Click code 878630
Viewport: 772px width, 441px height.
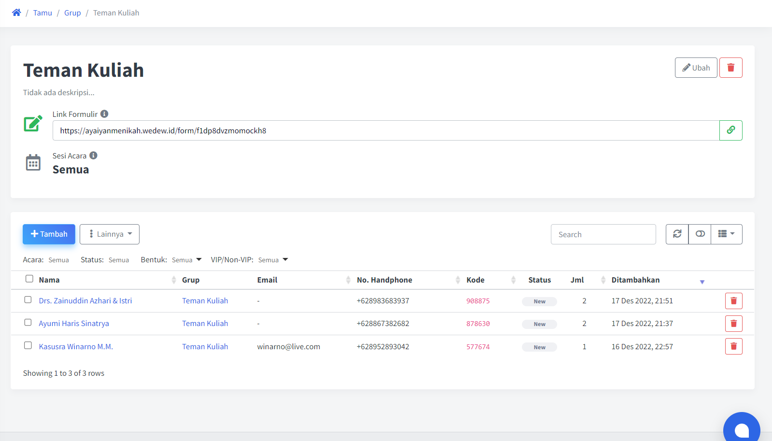coord(478,324)
